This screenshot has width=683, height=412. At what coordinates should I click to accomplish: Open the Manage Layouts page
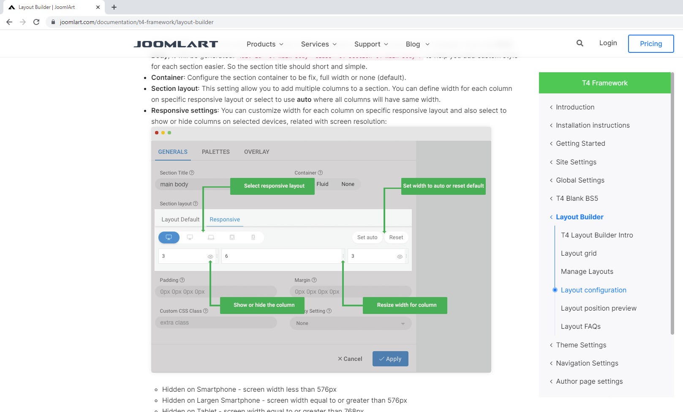(587, 272)
